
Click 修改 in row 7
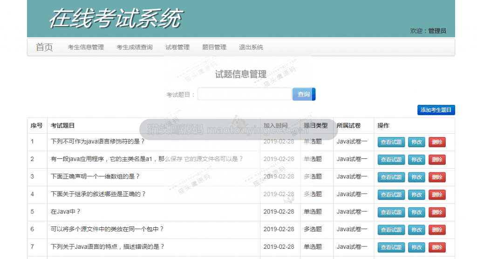(x=416, y=247)
